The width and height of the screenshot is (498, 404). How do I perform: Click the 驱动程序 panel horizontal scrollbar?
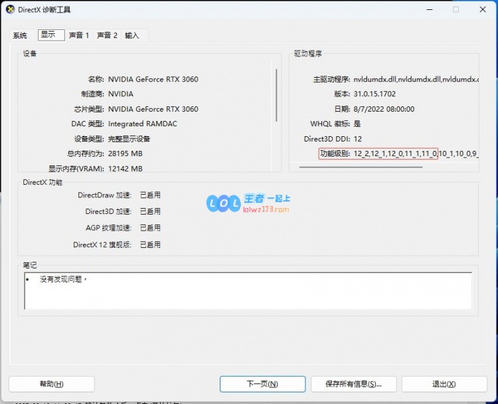click(x=361, y=167)
